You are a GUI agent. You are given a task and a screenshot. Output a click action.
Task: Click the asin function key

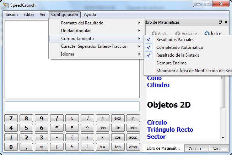133,128
